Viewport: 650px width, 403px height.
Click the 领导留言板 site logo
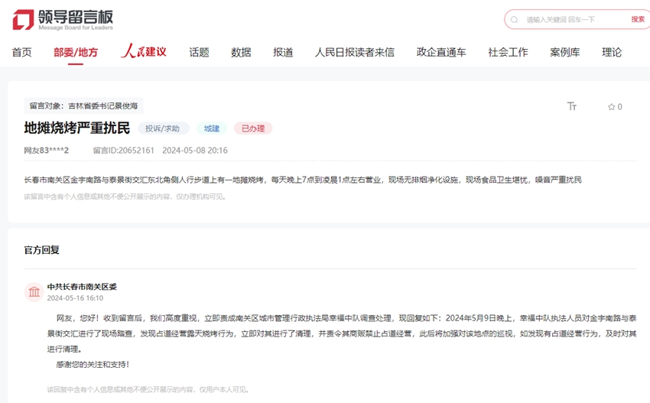pos(63,20)
